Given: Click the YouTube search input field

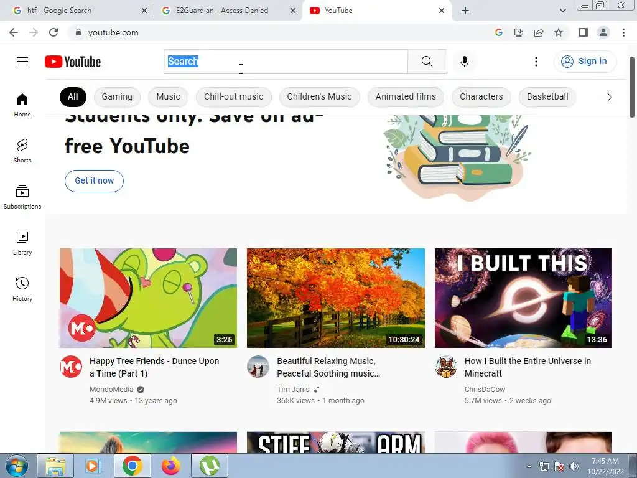Looking at the screenshot, I should (286, 62).
